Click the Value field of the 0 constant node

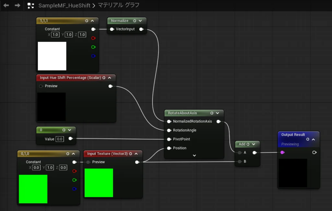coord(59,139)
